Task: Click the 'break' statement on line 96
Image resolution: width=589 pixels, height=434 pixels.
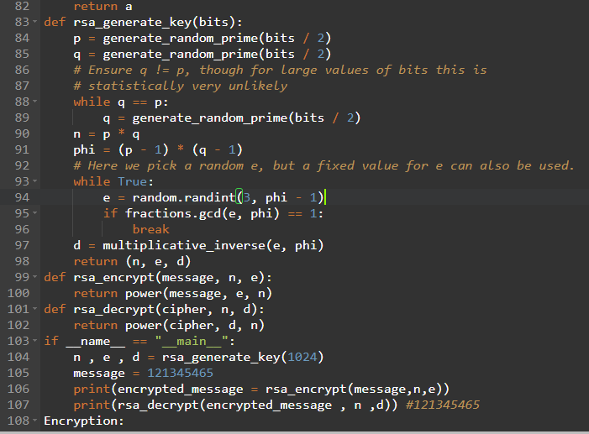Action: [150, 229]
